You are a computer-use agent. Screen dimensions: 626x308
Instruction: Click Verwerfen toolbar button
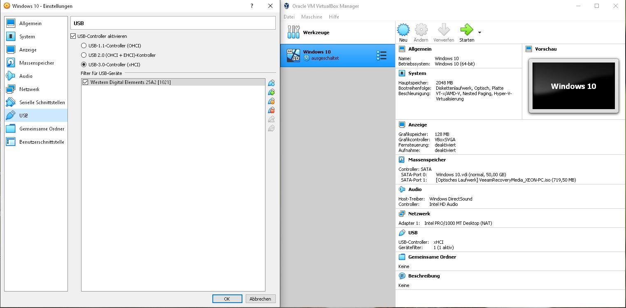(444, 33)
